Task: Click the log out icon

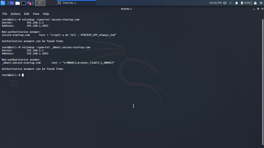Action: pos(261,3)
